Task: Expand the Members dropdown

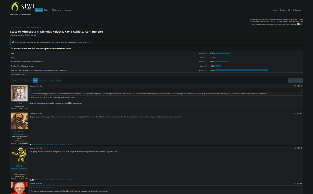Action: [69, 10]
